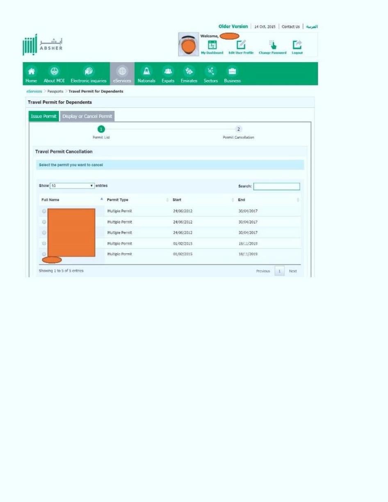Open Edit User Profile icon

coord(241,45)
